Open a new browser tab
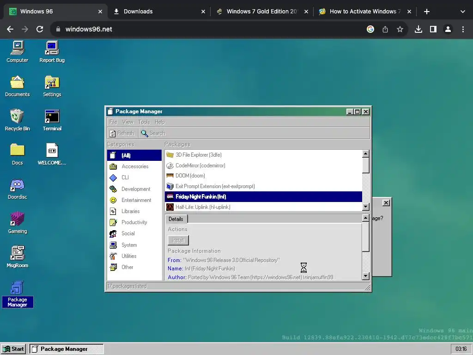The image size is (473, 355). (x=426, y=12)
